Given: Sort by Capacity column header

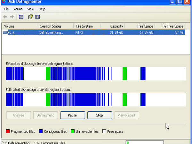Looking at the screenshot, I should 113,26.
